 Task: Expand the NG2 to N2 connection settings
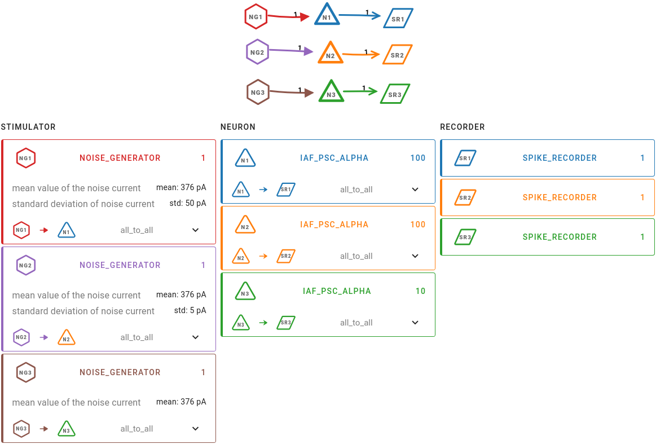pyautogui.click(x=195, y=337)
